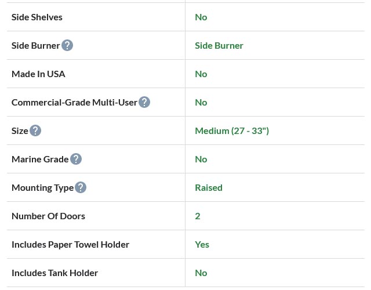Click the Includes Paper Towel Holder label

[x=70, y=244]
